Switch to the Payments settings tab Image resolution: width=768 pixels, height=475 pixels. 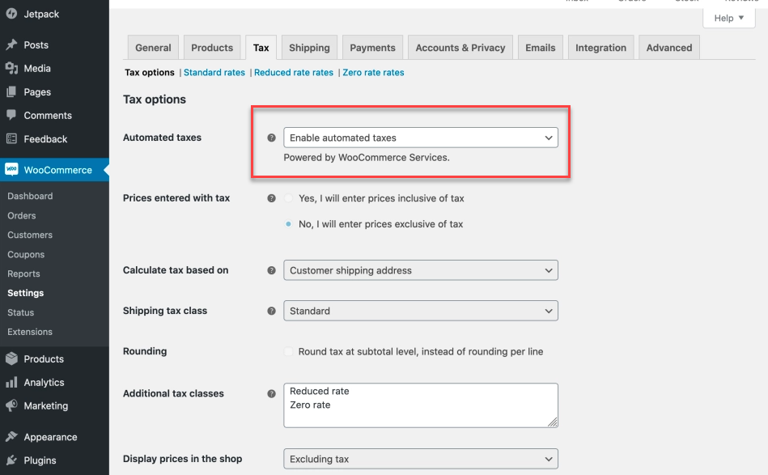(373, 48)
